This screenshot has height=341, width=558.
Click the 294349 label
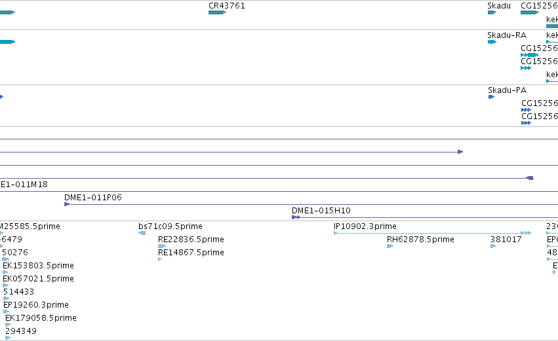21,331
